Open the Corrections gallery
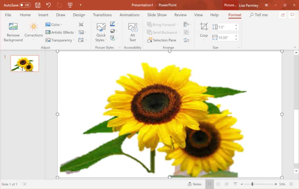The height and width of the screenshot is (189, 299). click(x=33, y=32)
